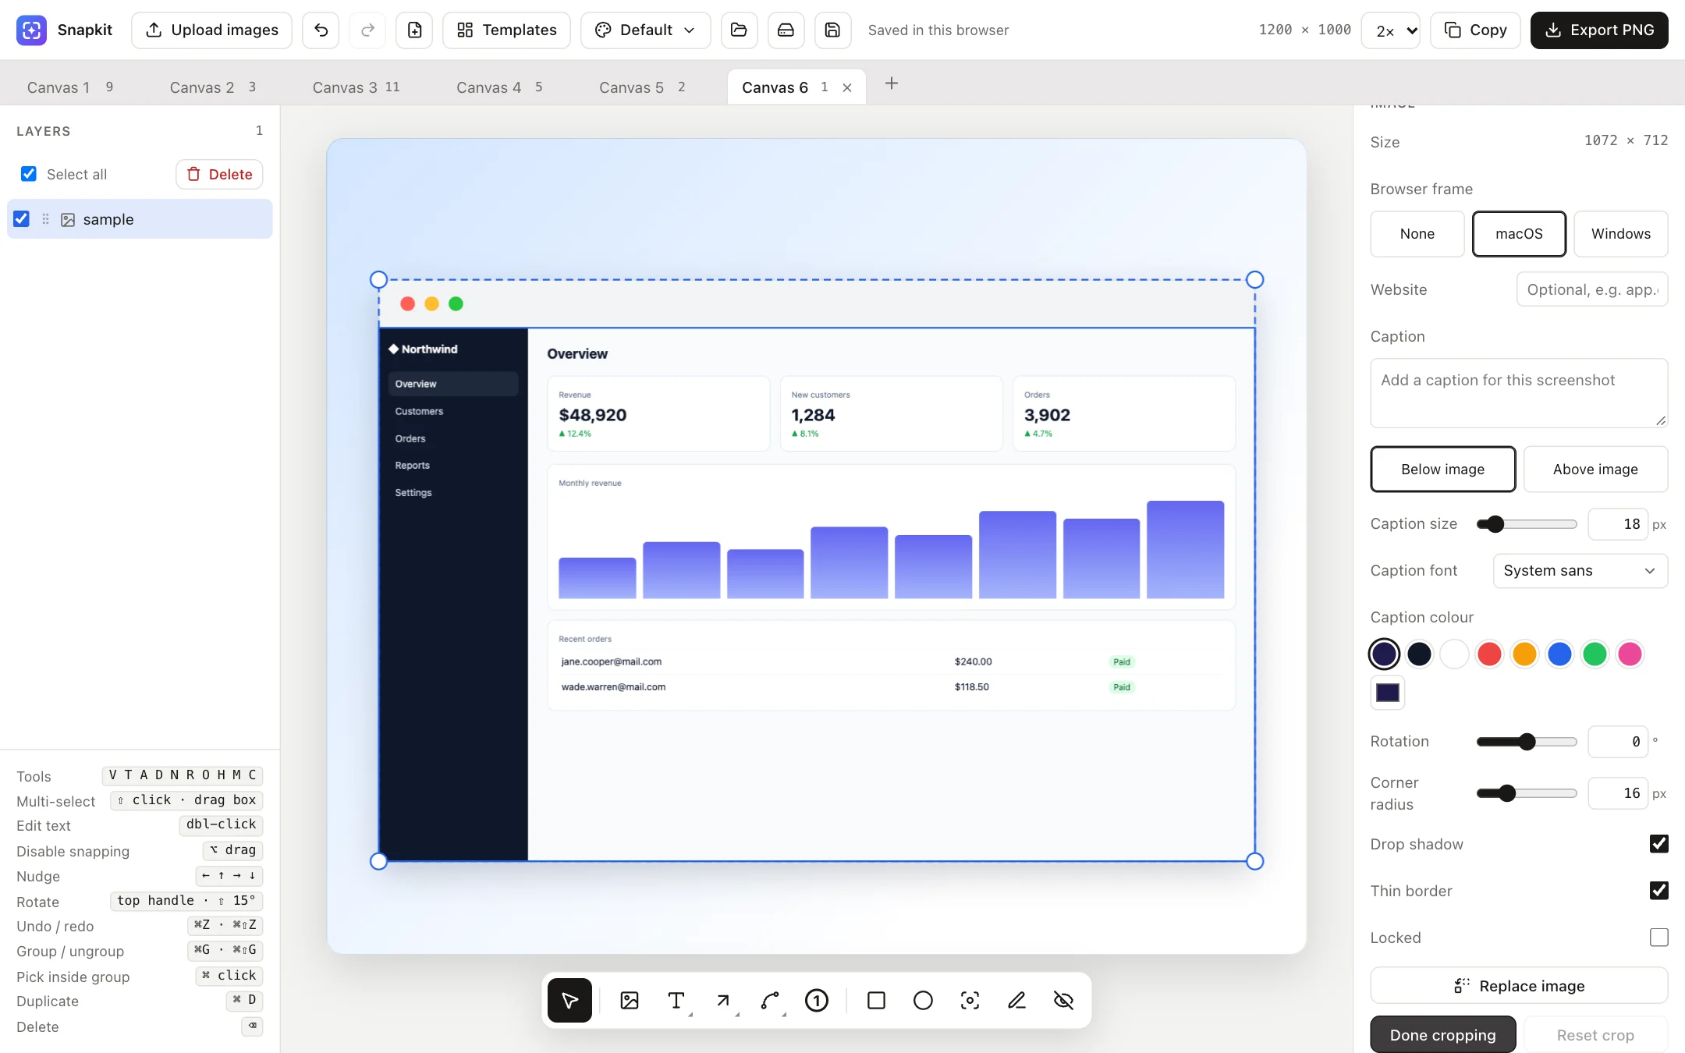Viewport: 1685px width, 1053px height.
Task: Select the Text tool
Action: pyautogui.click(x=676, y=1000)
